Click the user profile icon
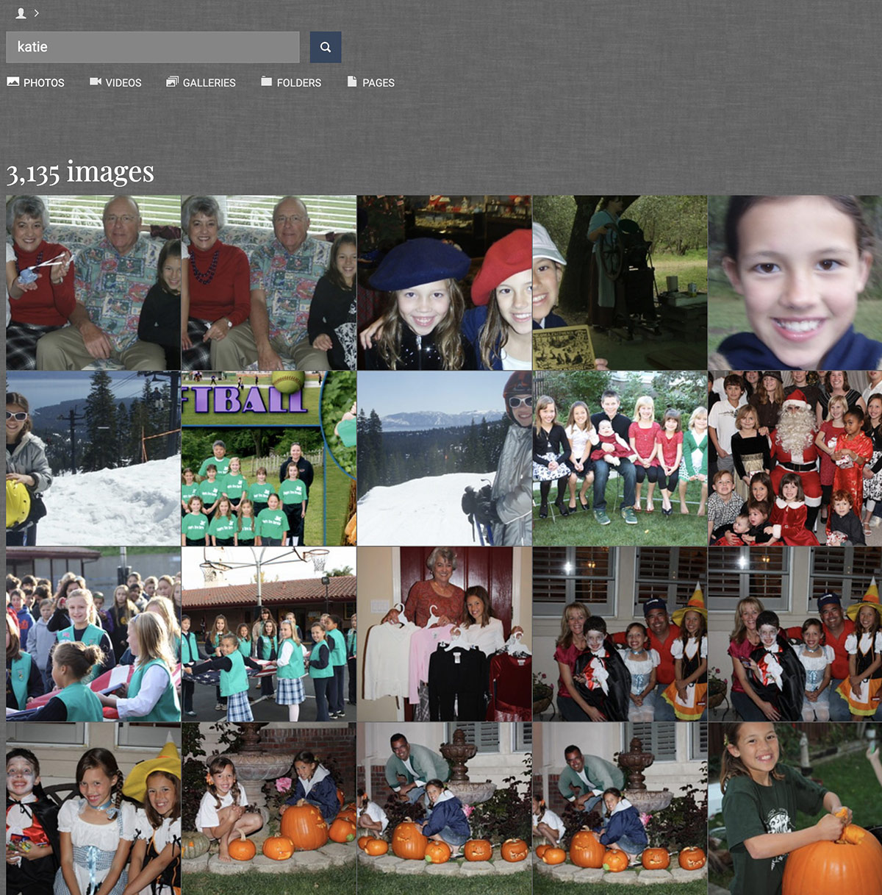 21,13
